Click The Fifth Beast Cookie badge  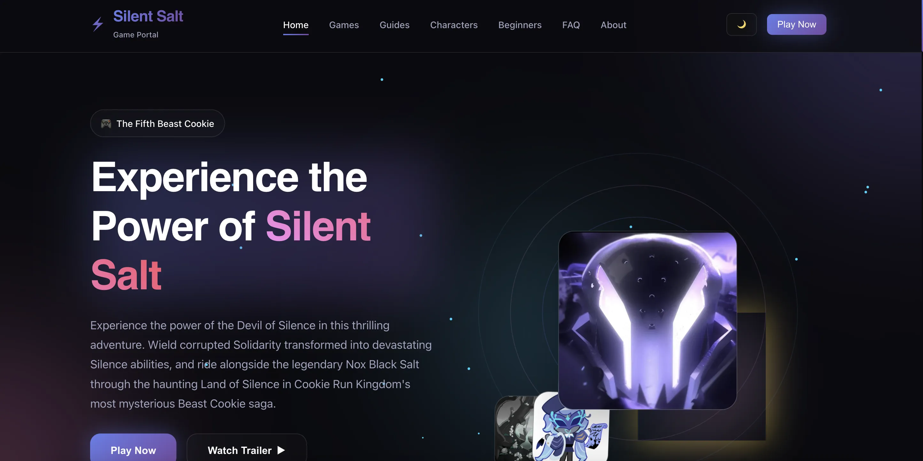(157, 123)
